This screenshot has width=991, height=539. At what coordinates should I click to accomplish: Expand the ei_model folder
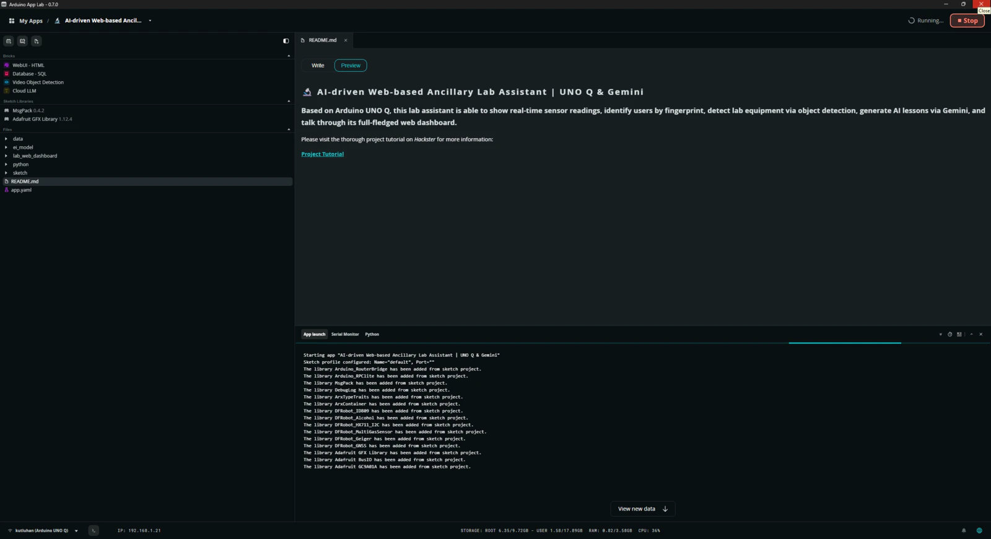[6, 147]
